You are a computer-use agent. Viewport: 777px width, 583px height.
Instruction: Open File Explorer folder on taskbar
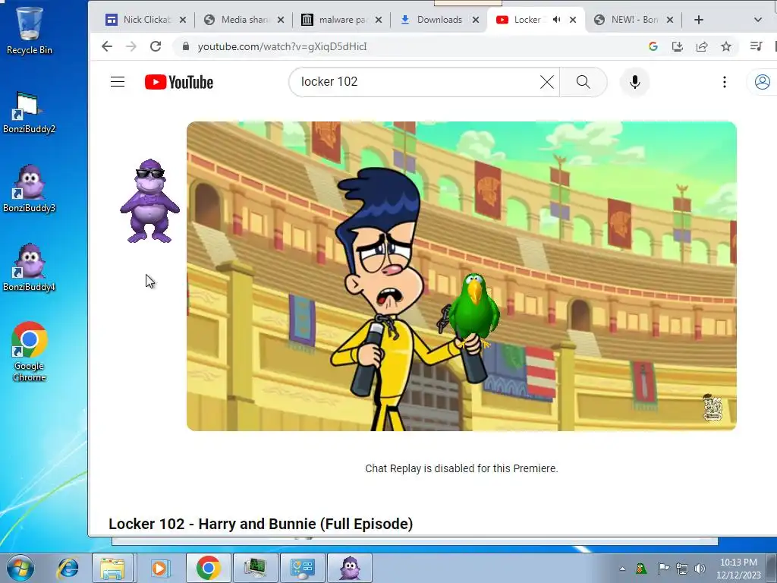click(112, 568)
